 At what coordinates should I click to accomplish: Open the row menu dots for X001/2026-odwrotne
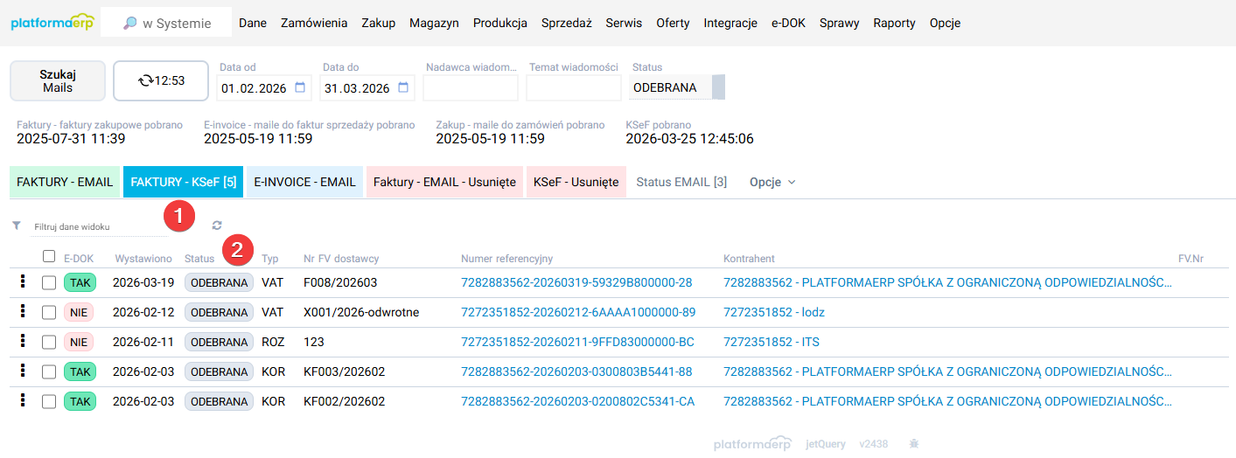tap(22, 312)
